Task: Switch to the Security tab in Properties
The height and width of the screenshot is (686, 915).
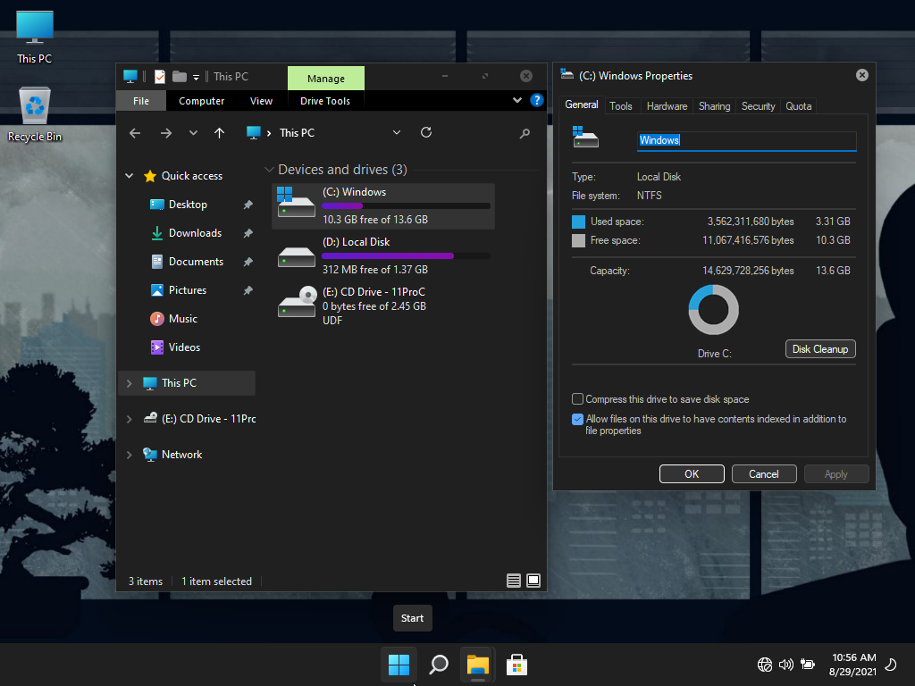Action: point(758,106)
